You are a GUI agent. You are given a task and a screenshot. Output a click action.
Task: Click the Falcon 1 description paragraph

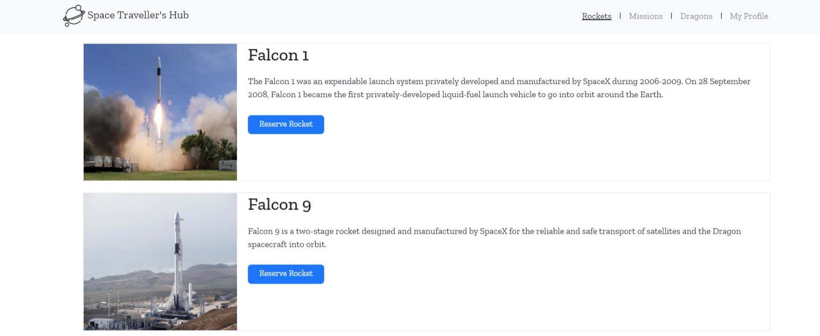499,88
